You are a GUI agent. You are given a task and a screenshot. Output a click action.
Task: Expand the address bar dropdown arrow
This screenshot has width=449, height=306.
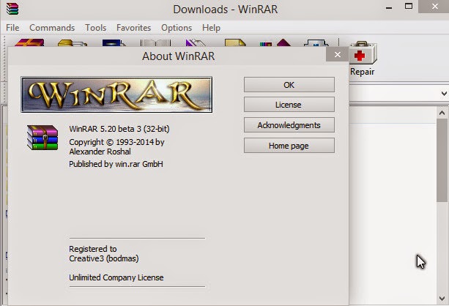point(444,94)
